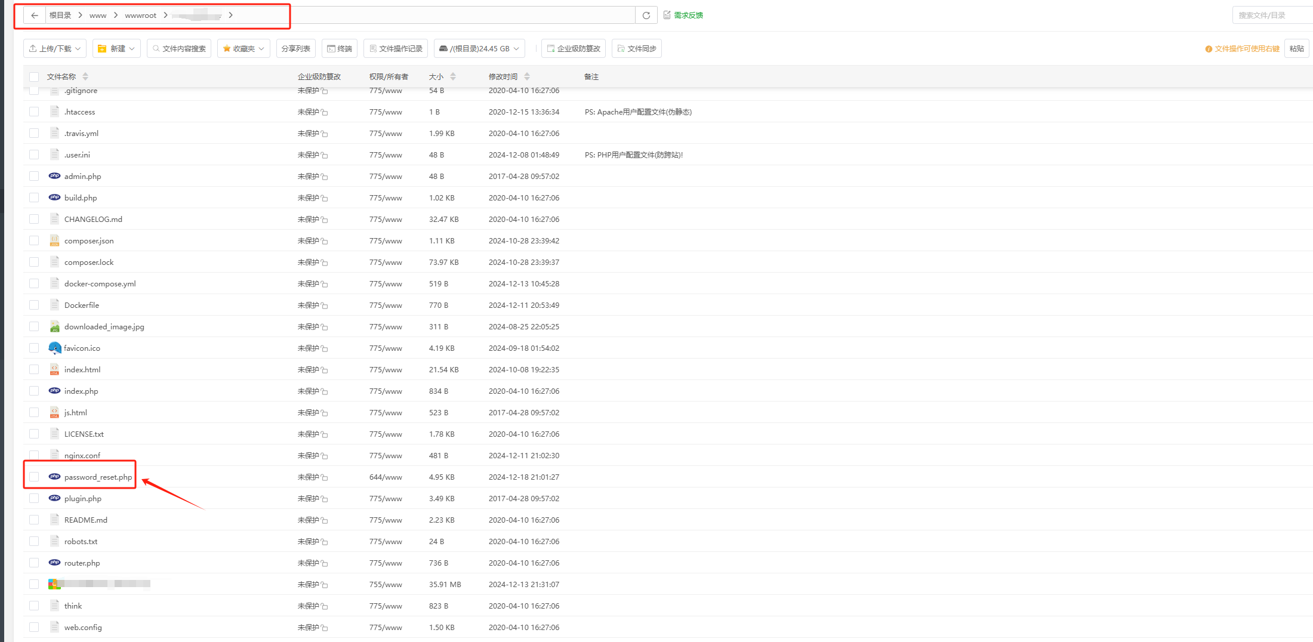This screenshot has width=1313, height=642.
Task: Open password_reset.php file name
Action: (x=98, y=477)
